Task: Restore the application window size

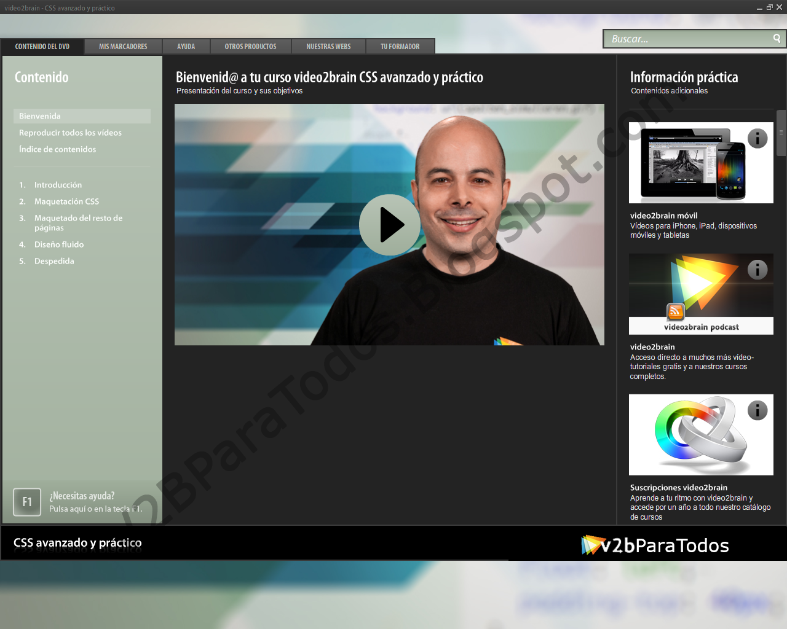Action: pyautogui.click(x=769, y=7)
